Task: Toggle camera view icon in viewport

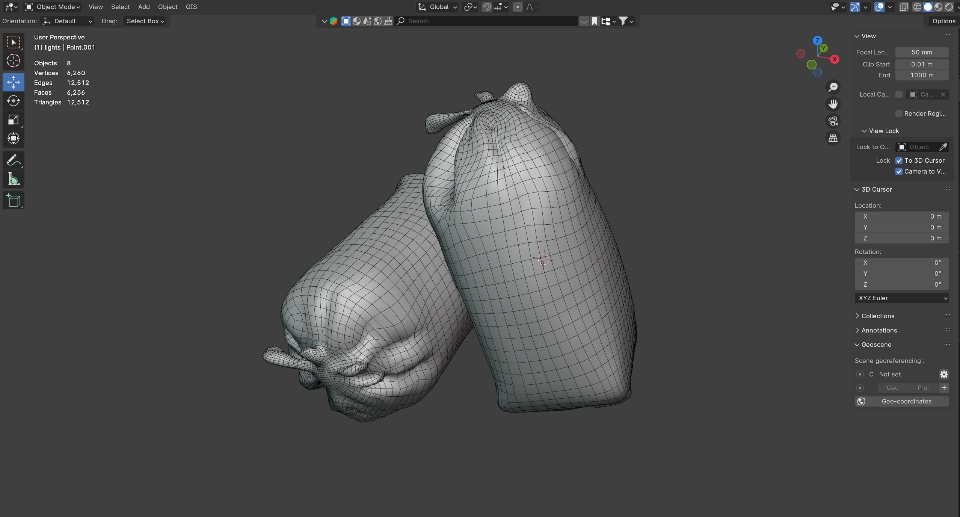Action: (833, 121)
